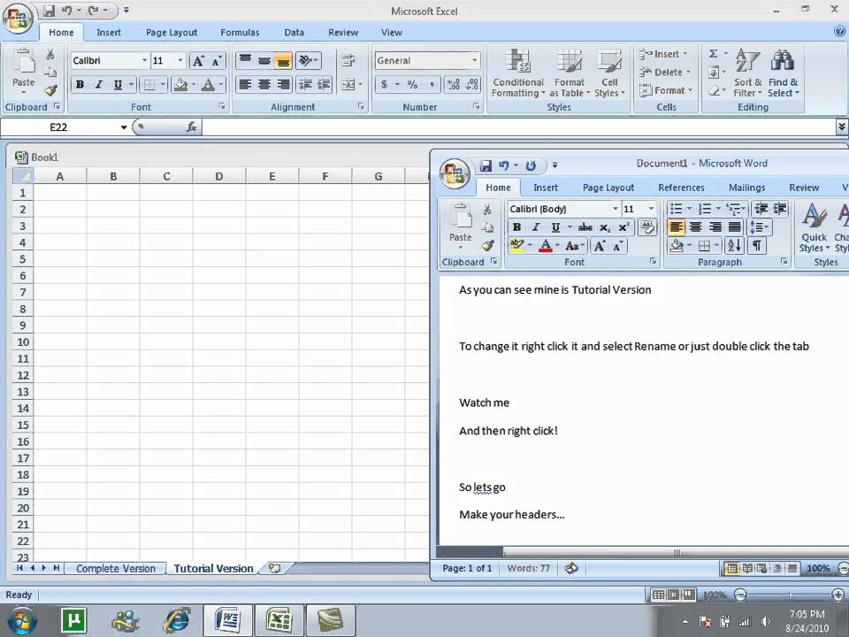Viewport: 849px width, 637px height.
Task: Switch to Excel Data ribbon tab
Action: click(x=294, y=33)
